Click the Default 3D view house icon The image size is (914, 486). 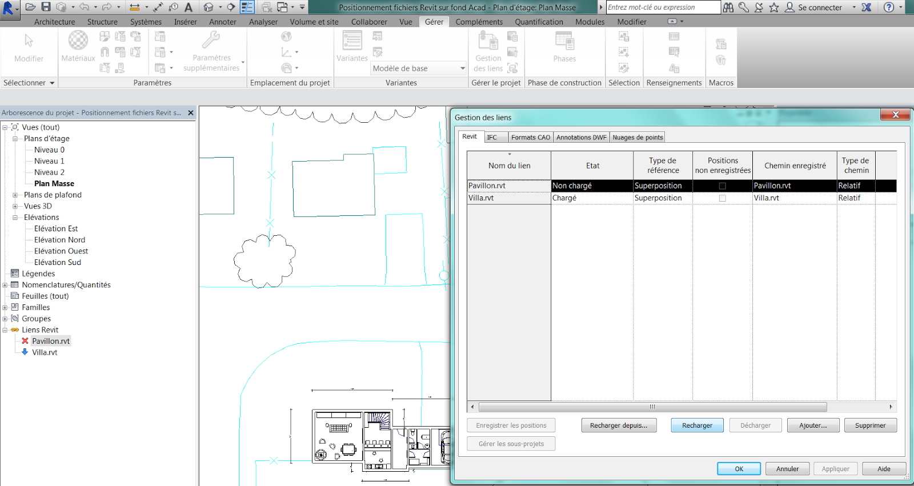[x=209, y=7]
